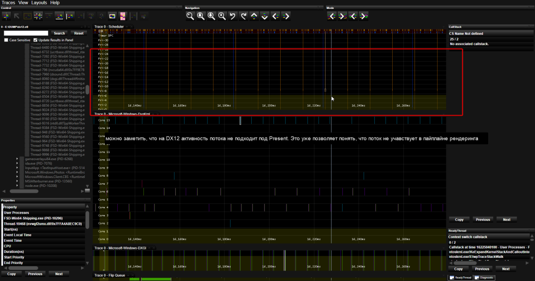Click Mode left arrow with crossed lines icon
The width and height of the screenshot is (535, 281).
click(331, 16)
